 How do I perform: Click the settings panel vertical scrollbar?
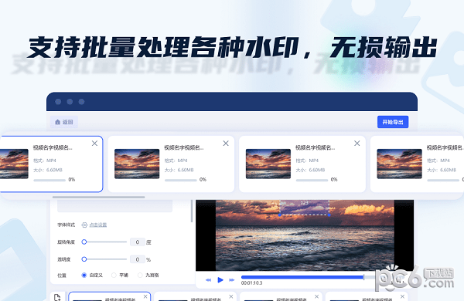click(x=192, y=211)
